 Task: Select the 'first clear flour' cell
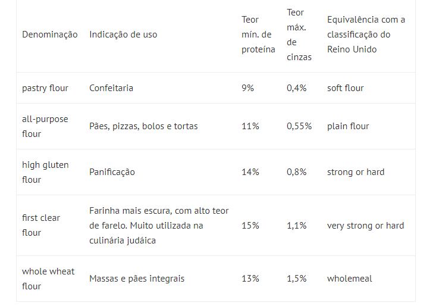point(41,225)
